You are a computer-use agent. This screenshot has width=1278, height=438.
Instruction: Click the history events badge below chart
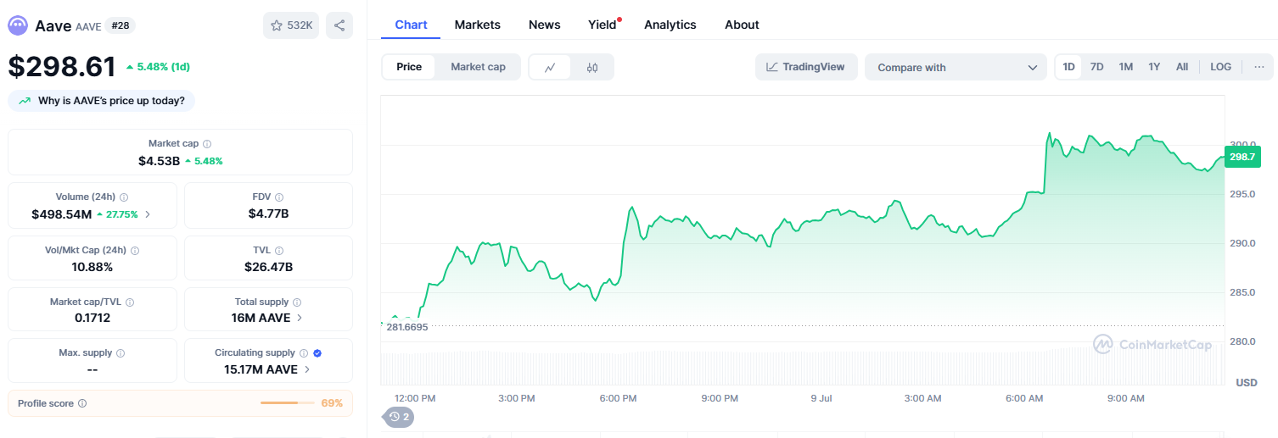tap(399, 417)
